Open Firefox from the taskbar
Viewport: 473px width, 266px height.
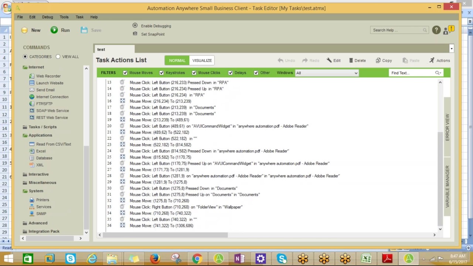point(155,259)
